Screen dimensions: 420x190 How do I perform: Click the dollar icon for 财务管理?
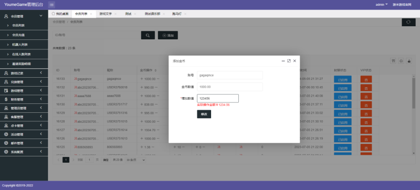[x=6, y=99]
